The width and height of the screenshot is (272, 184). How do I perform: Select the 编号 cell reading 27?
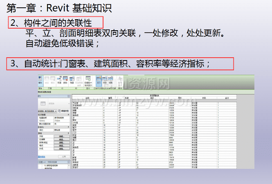110,167
